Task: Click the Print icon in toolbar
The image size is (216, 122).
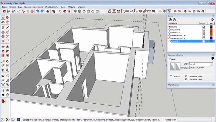Action: coord(48,11)
